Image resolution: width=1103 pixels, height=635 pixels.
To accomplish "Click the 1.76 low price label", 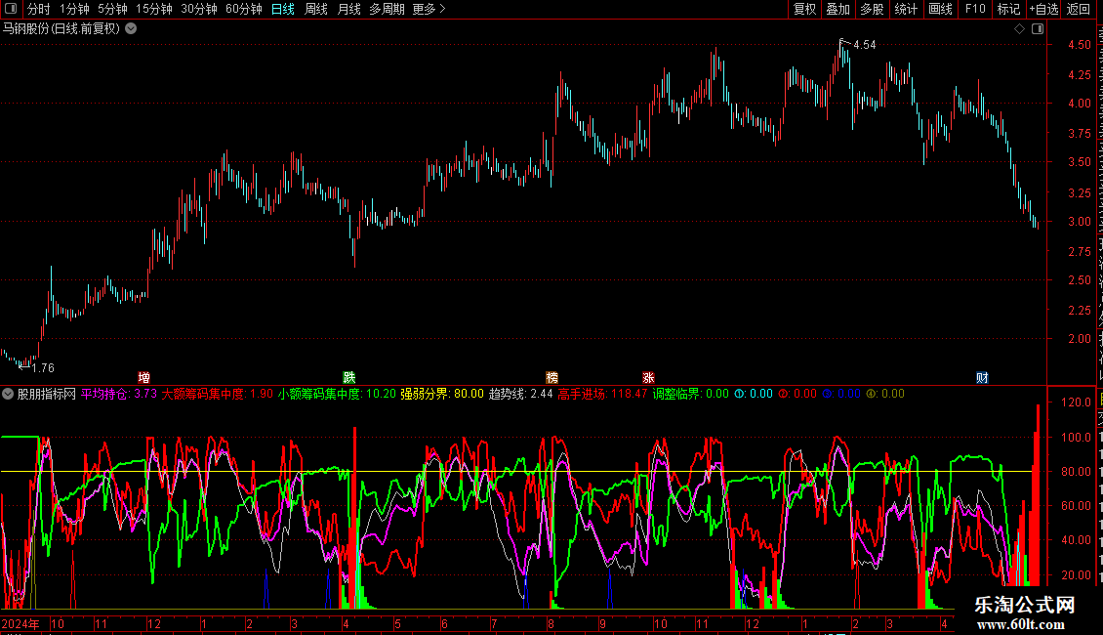I will pyautogui.click(x=43, y=368).
